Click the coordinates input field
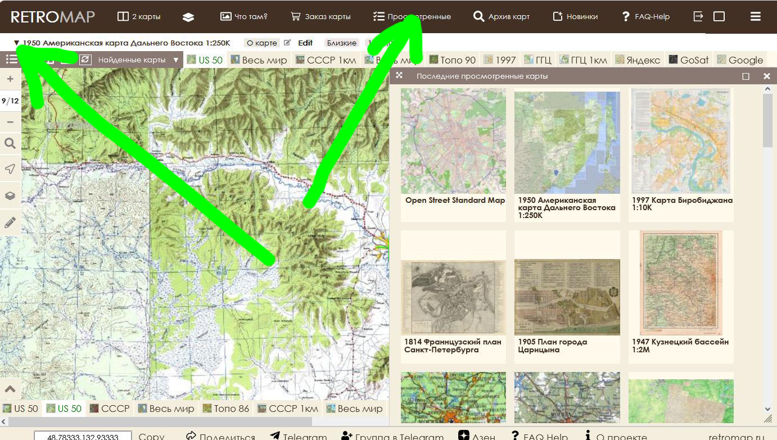Image resolution: width=777 pixels, height=440 pixels. [x=83, y=437]
